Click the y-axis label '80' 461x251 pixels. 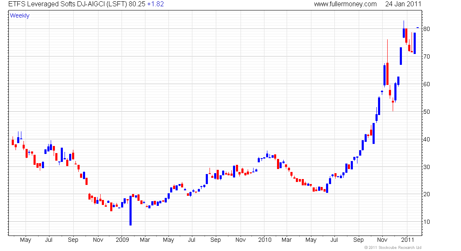tap(426, 29)
